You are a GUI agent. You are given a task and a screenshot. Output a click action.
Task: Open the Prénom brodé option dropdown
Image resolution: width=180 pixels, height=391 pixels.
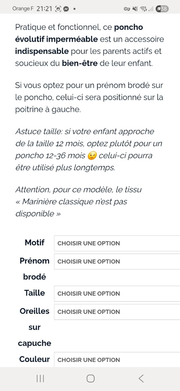[117, 262]
